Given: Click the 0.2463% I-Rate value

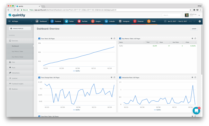Looking at the screenshot, I should click(x=193, y=46).
